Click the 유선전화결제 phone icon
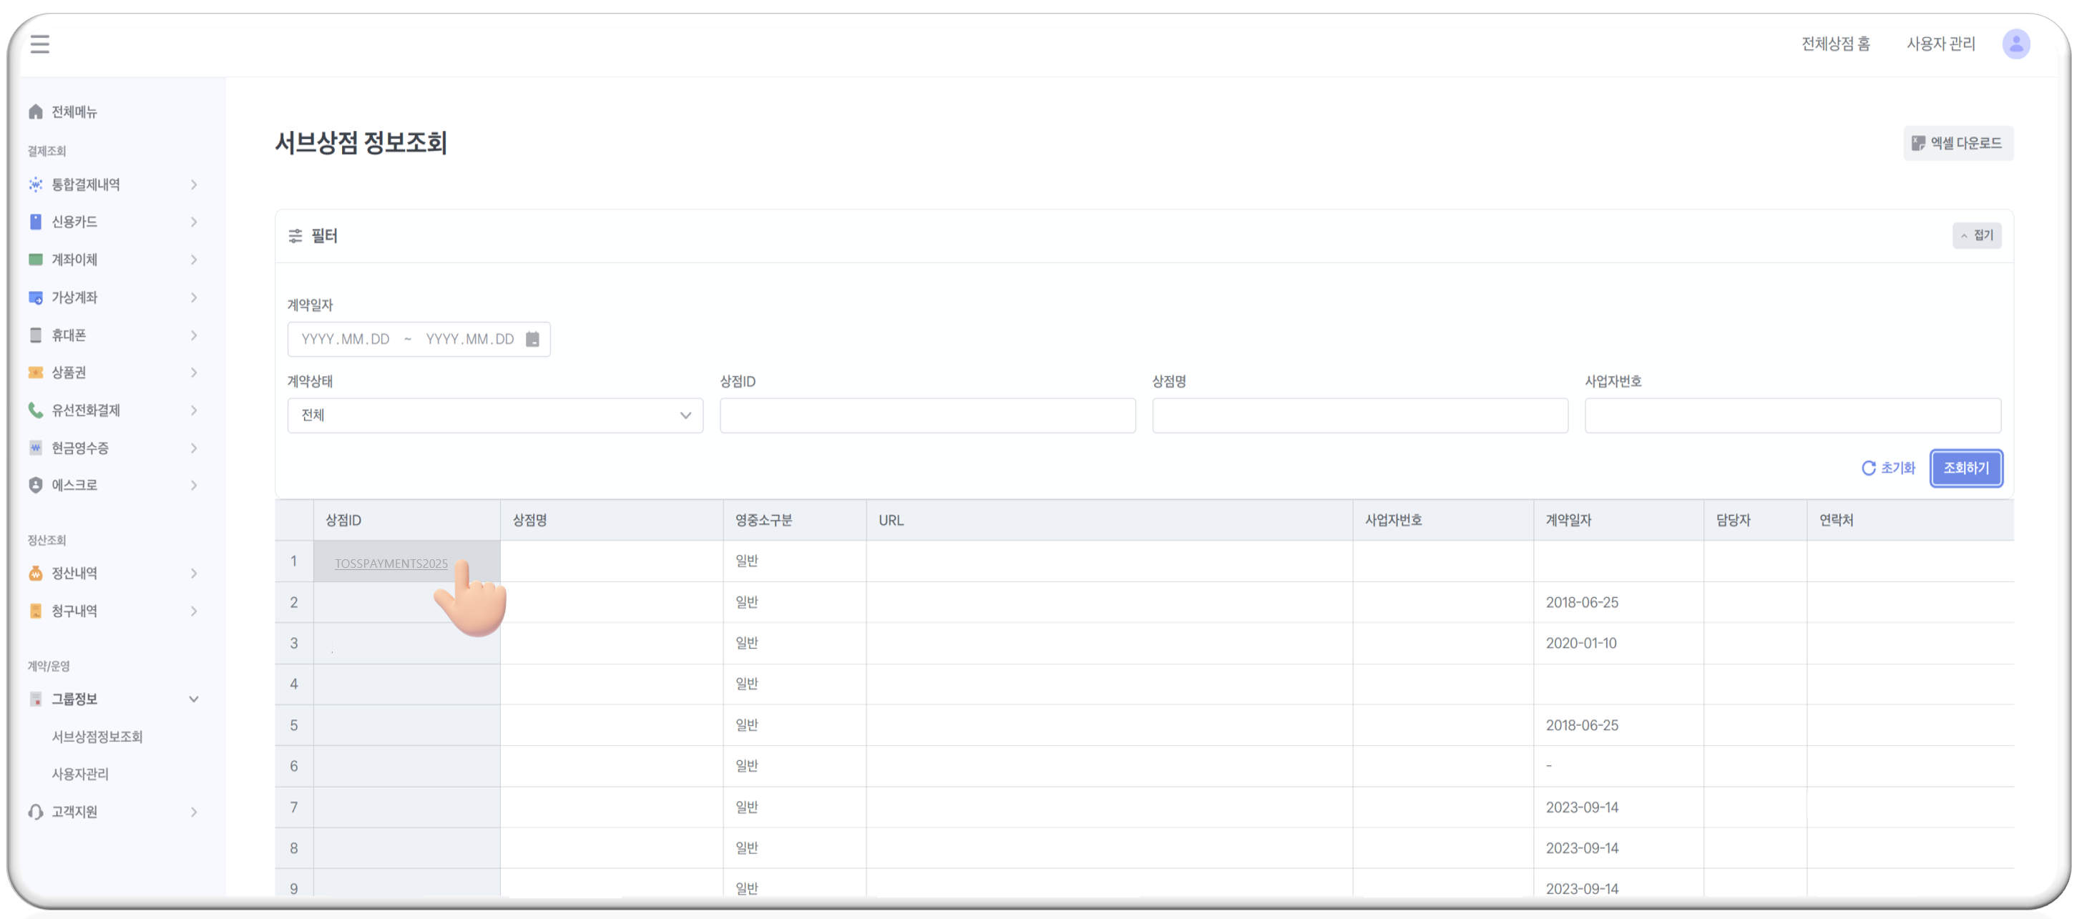 point(36,410)
